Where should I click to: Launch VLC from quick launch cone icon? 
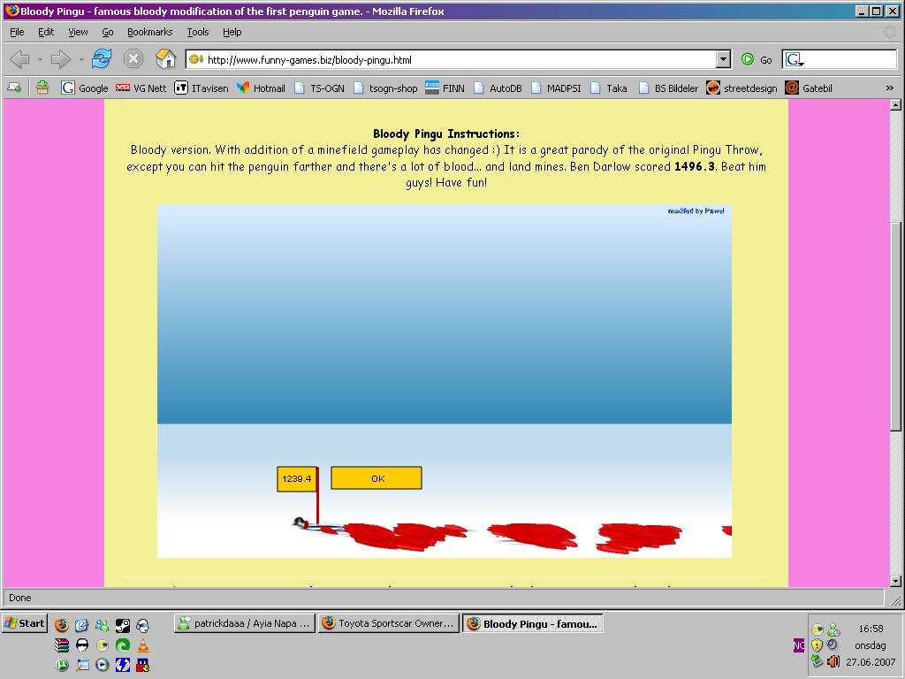(142, 645)
